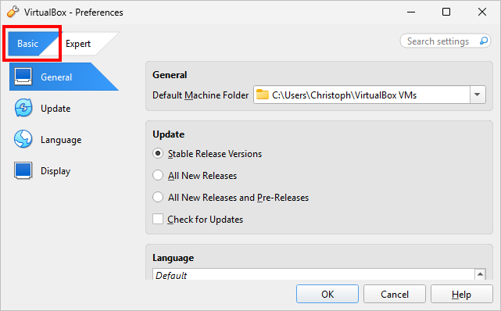Switch to the Basic tab
This screenshot has width=501, height=311.
point(28,44)
